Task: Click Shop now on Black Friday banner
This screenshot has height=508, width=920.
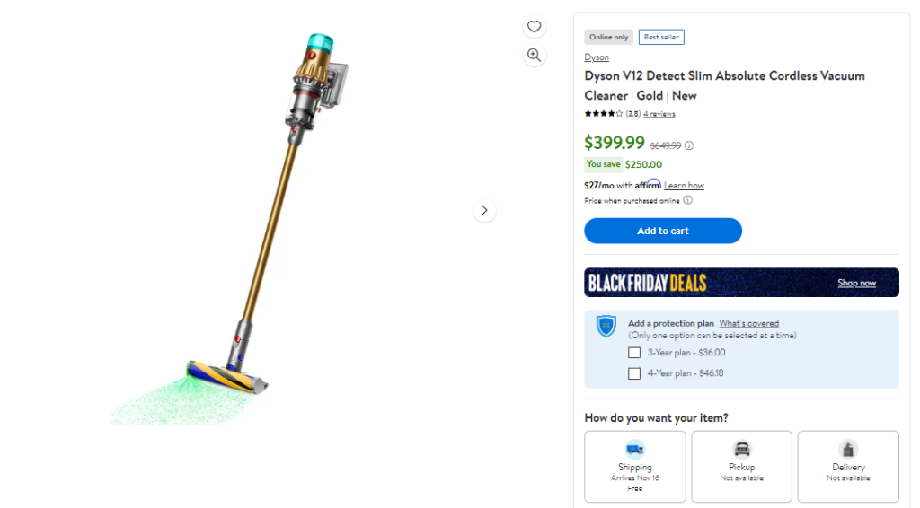Action: point(856,283)
